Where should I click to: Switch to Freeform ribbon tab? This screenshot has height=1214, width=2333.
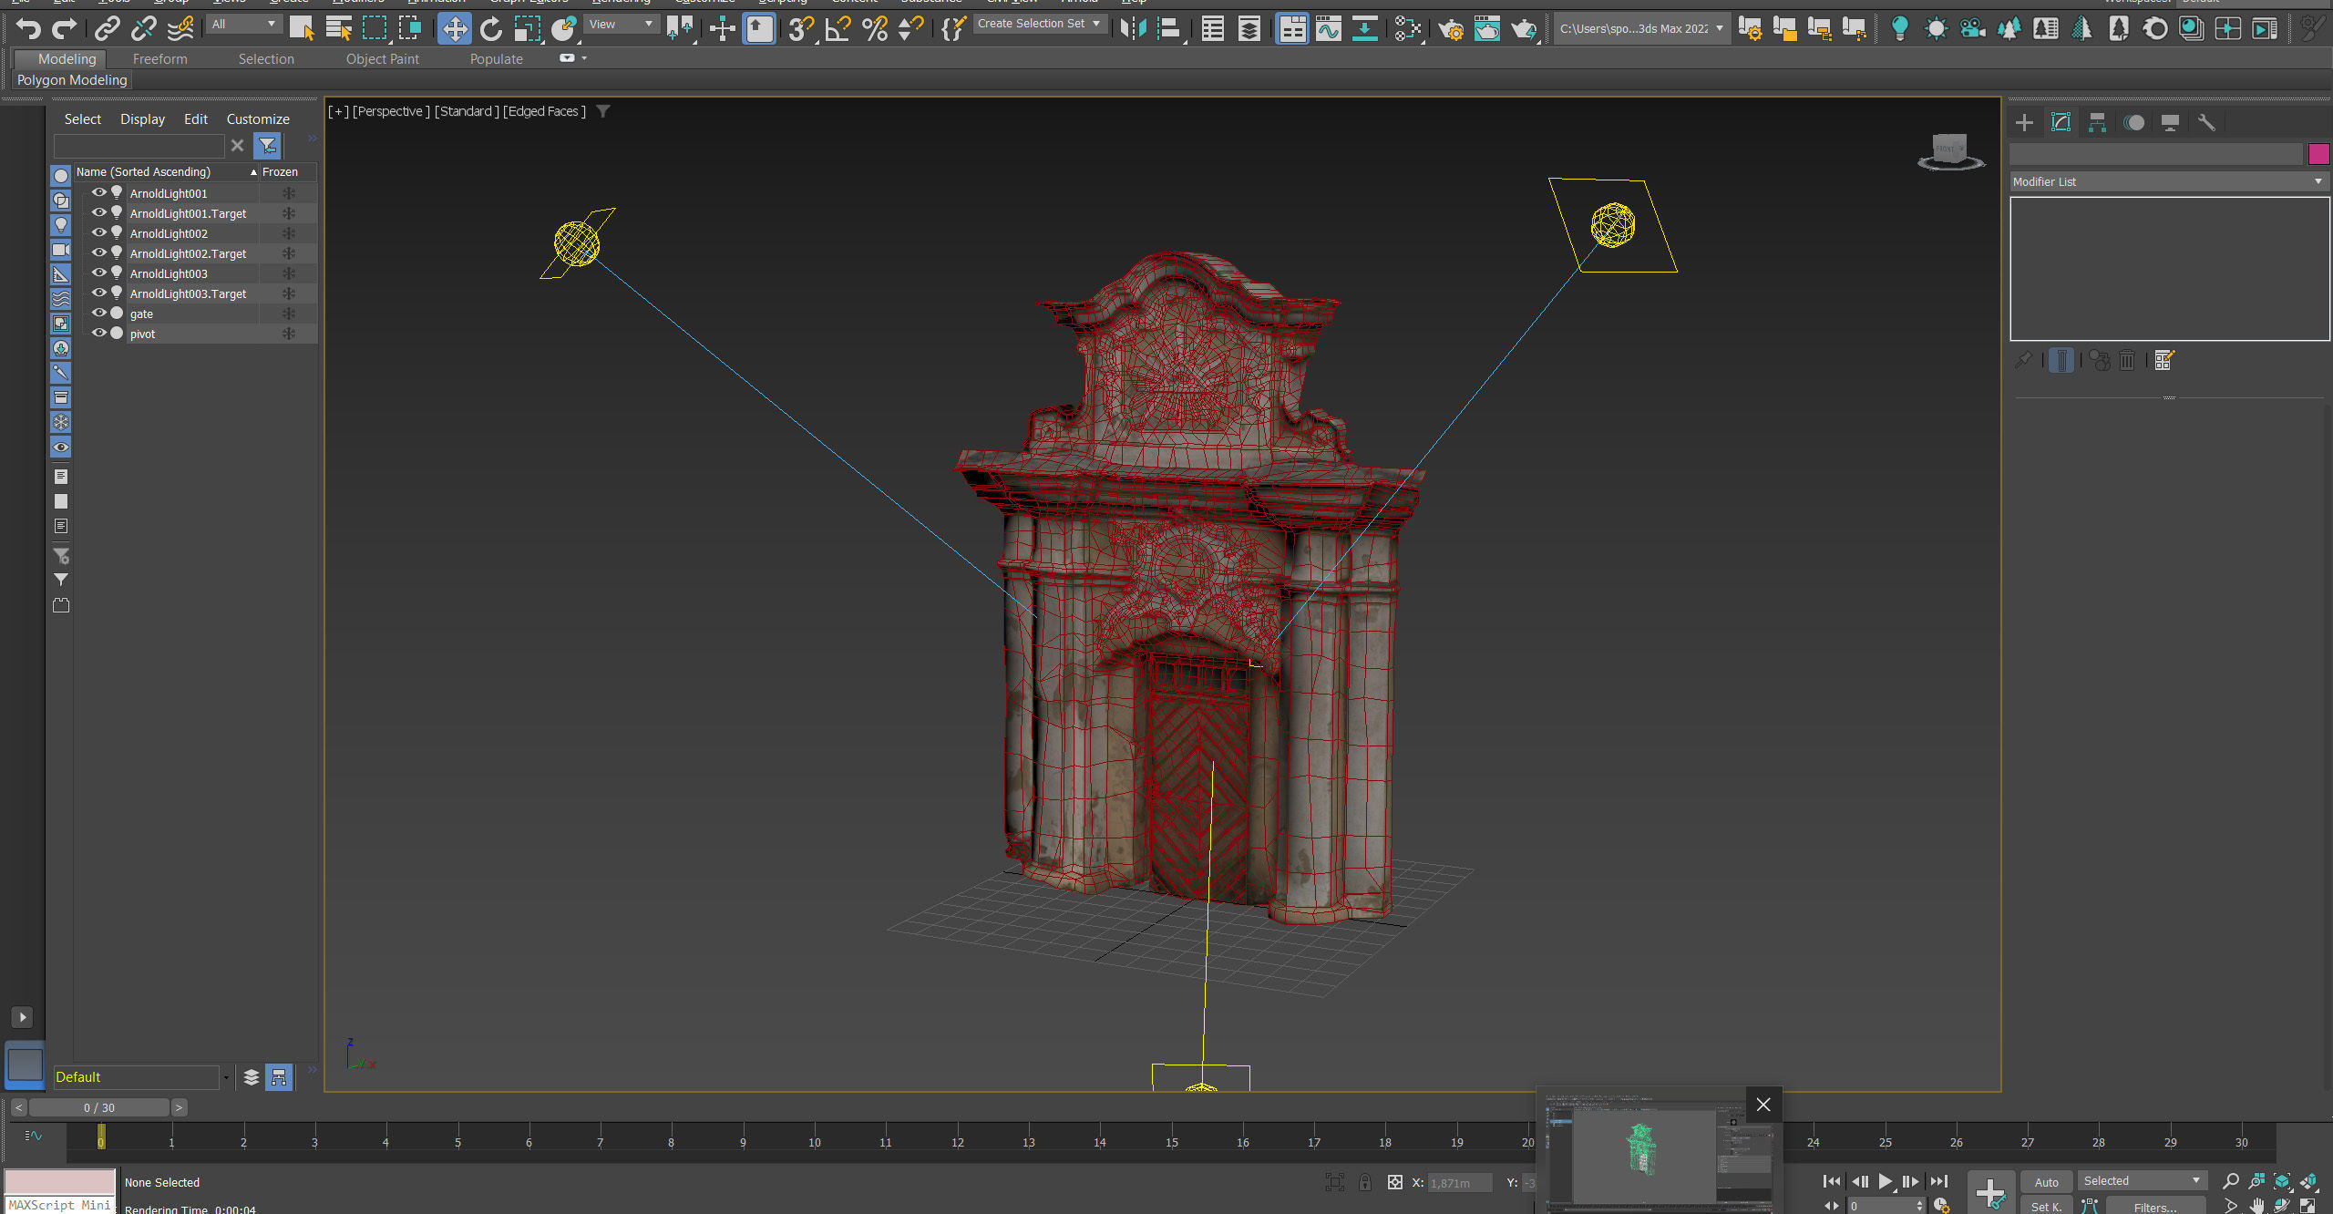click(x=159, y=59)
